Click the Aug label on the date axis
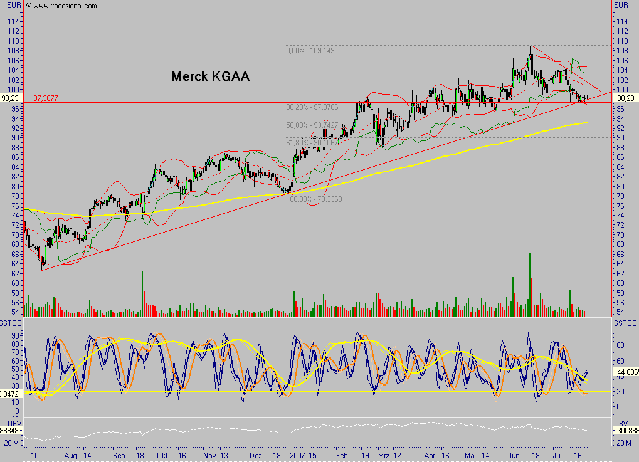This screenshot has height=462, width=639. (x=72, y=457)
